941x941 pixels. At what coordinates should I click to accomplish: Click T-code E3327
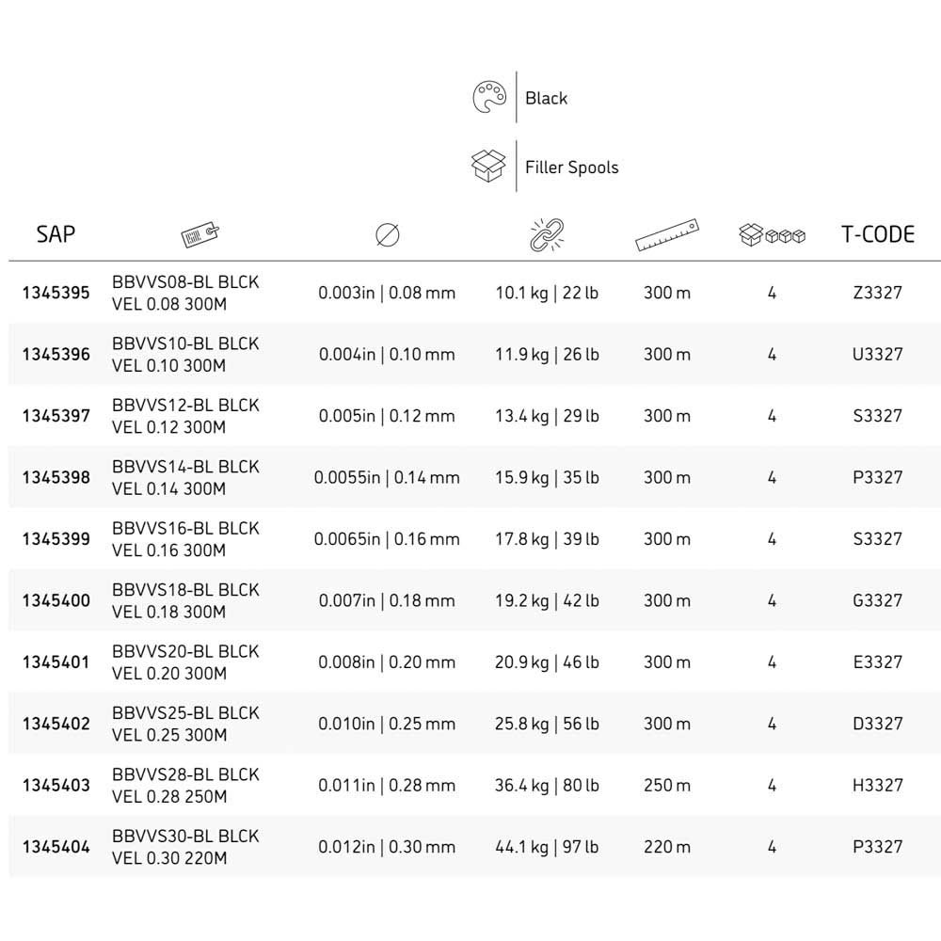[x=878, y=662]
